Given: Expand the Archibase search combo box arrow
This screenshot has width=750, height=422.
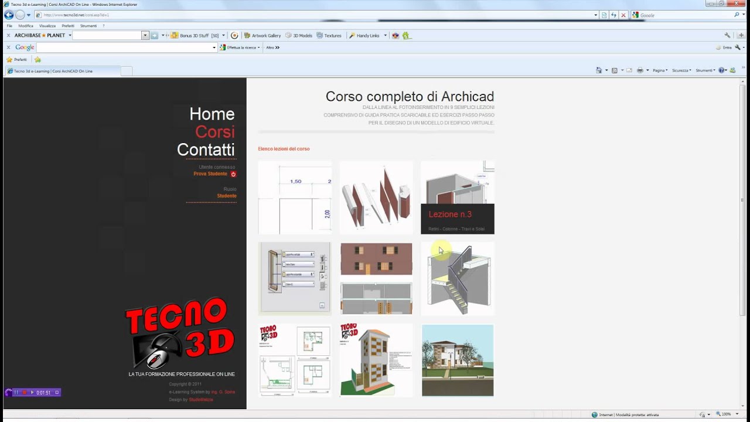Looking at the screenshot, I should (145, 36).
